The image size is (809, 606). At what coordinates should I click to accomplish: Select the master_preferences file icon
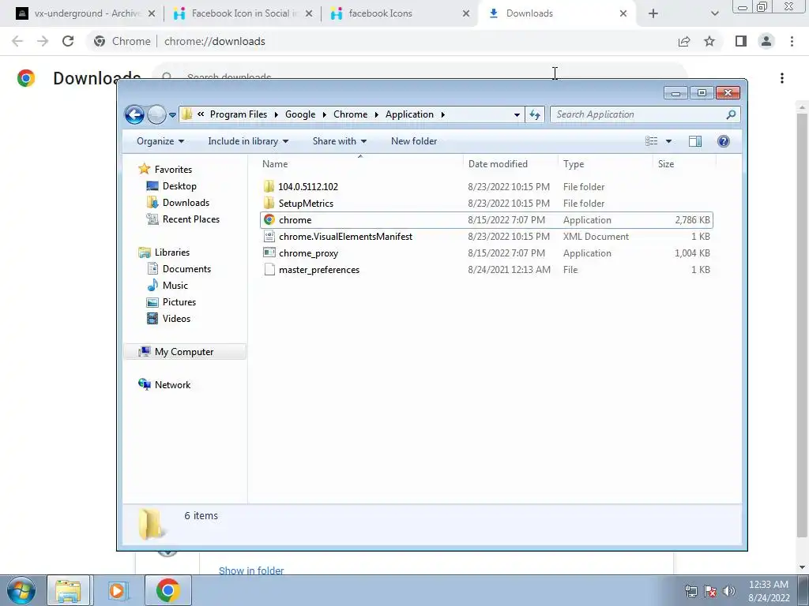coord(269,270)
